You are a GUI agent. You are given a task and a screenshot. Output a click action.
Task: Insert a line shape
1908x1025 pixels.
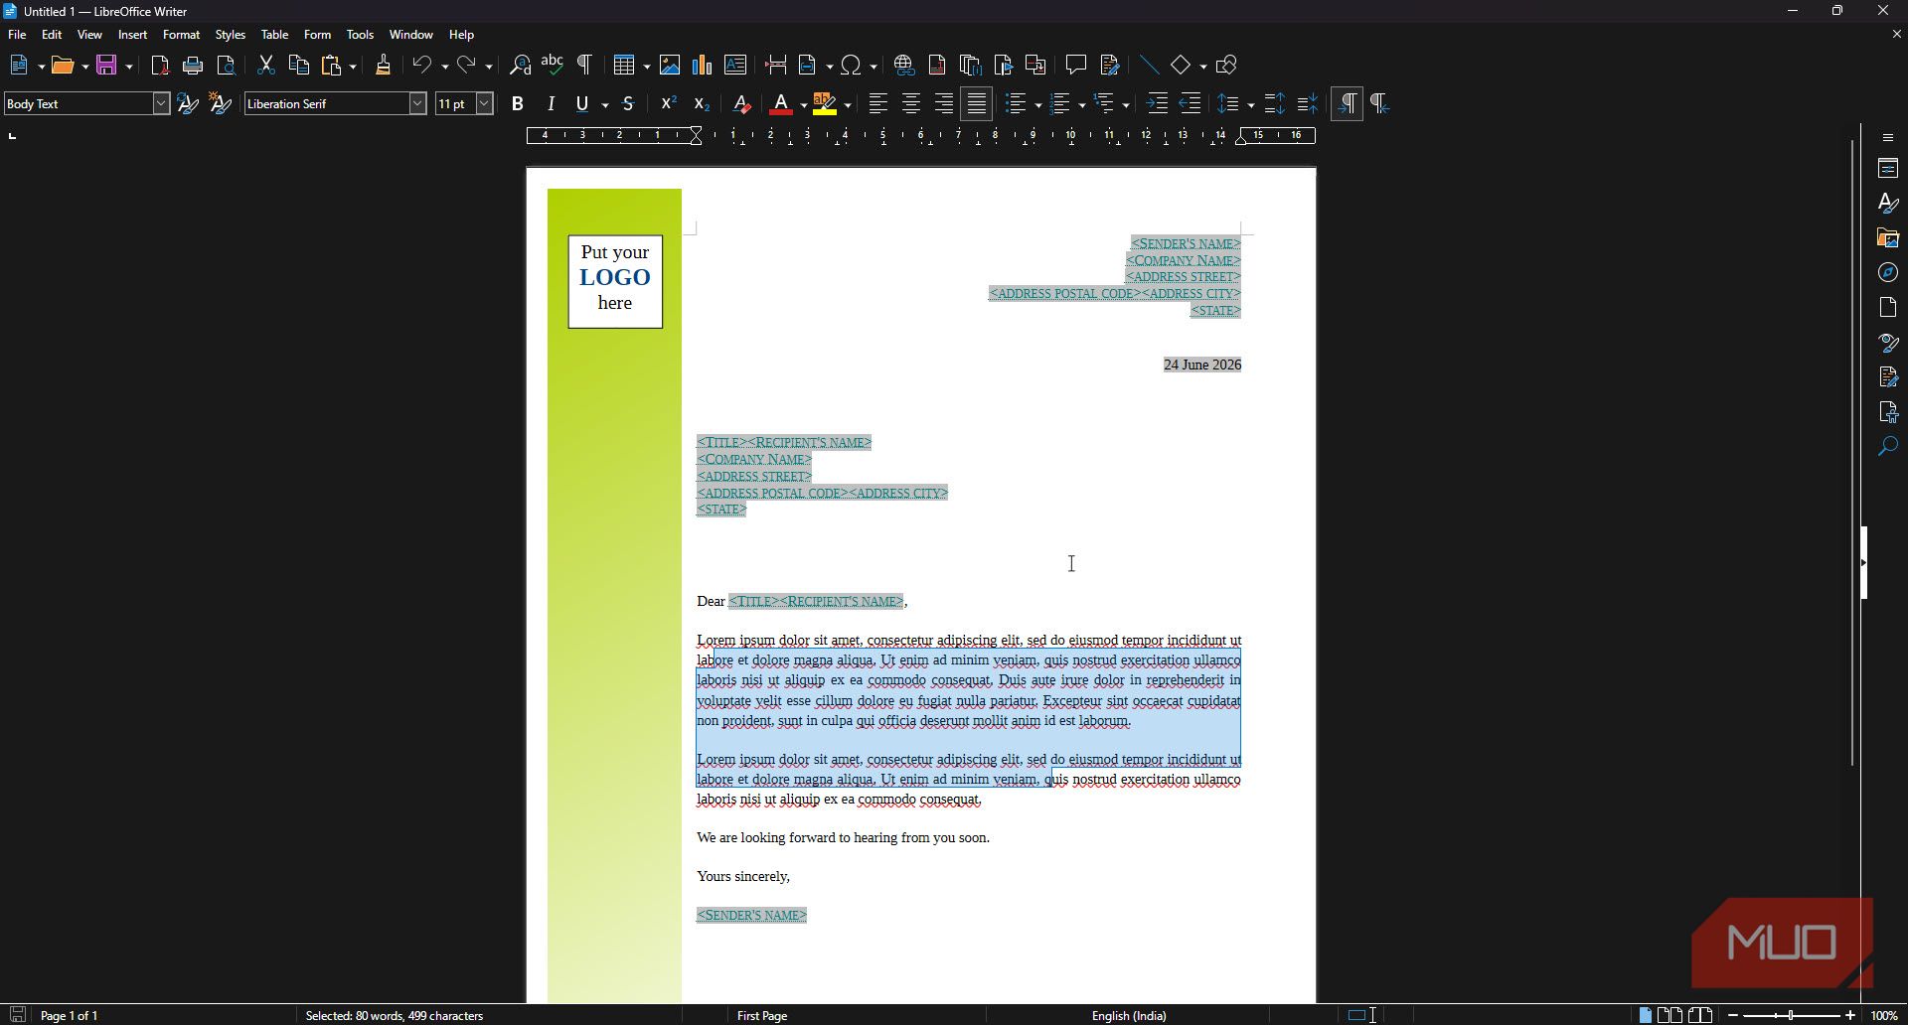pos(1149,66)
